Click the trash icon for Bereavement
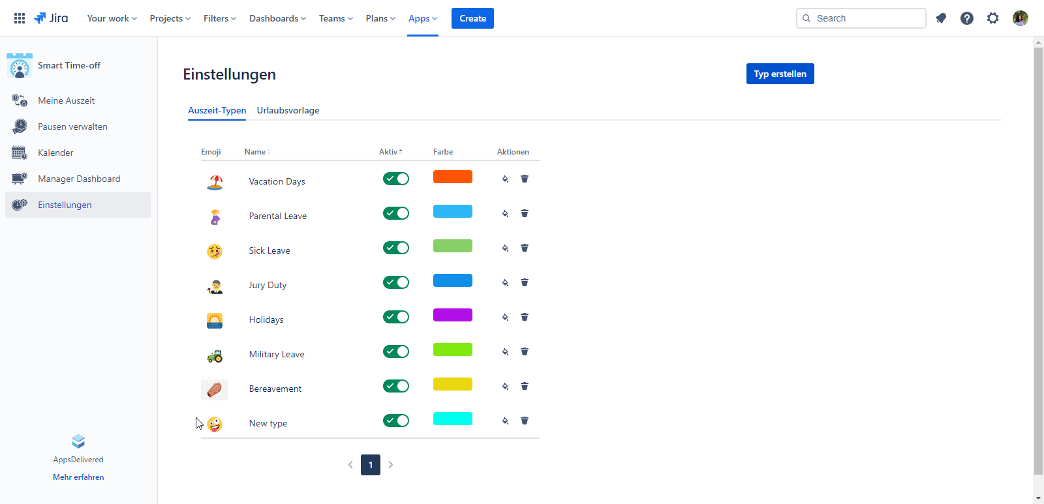Viewport: 1044px width, 504px height. pos(524,386)
